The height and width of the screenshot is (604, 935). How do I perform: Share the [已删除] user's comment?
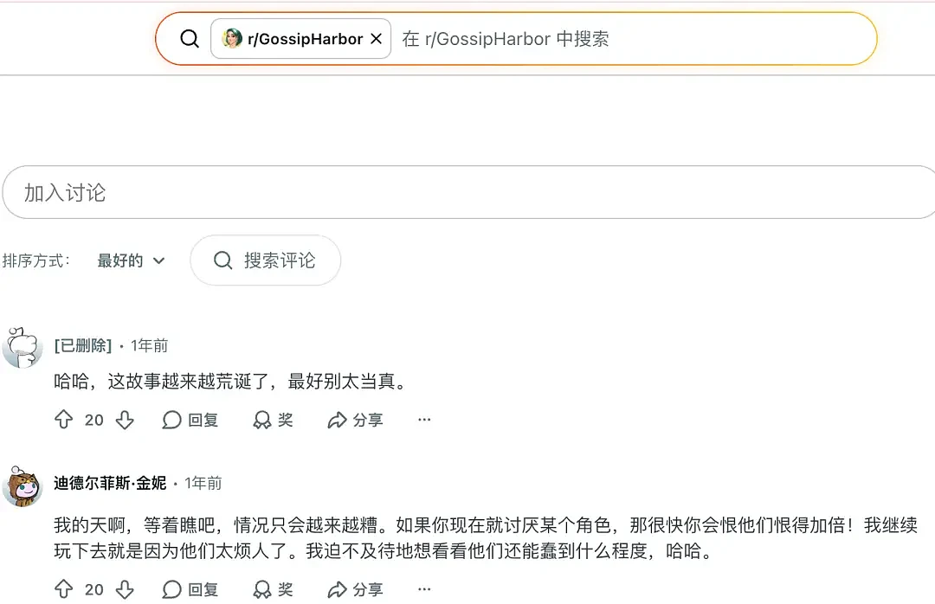[x=355, y=420]
